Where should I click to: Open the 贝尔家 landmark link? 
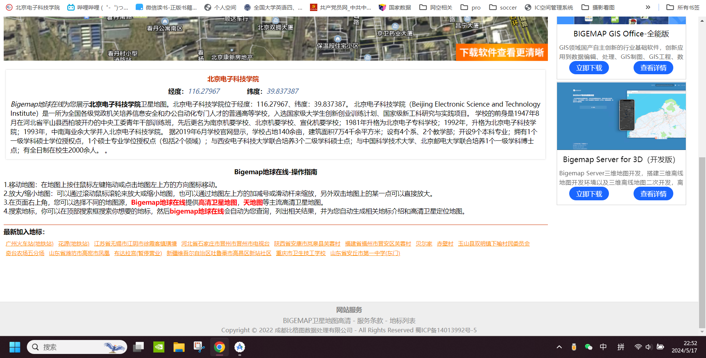click(x=424, y=244)
